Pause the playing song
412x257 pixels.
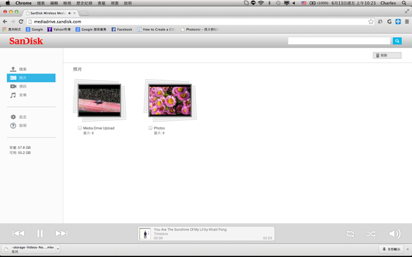[40, 233]
